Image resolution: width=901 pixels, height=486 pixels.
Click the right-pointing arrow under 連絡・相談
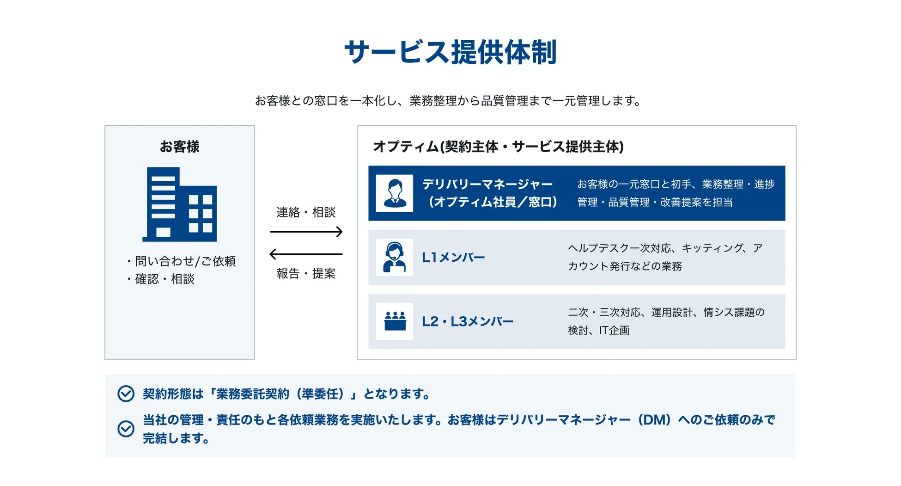(x=306, y=232)
